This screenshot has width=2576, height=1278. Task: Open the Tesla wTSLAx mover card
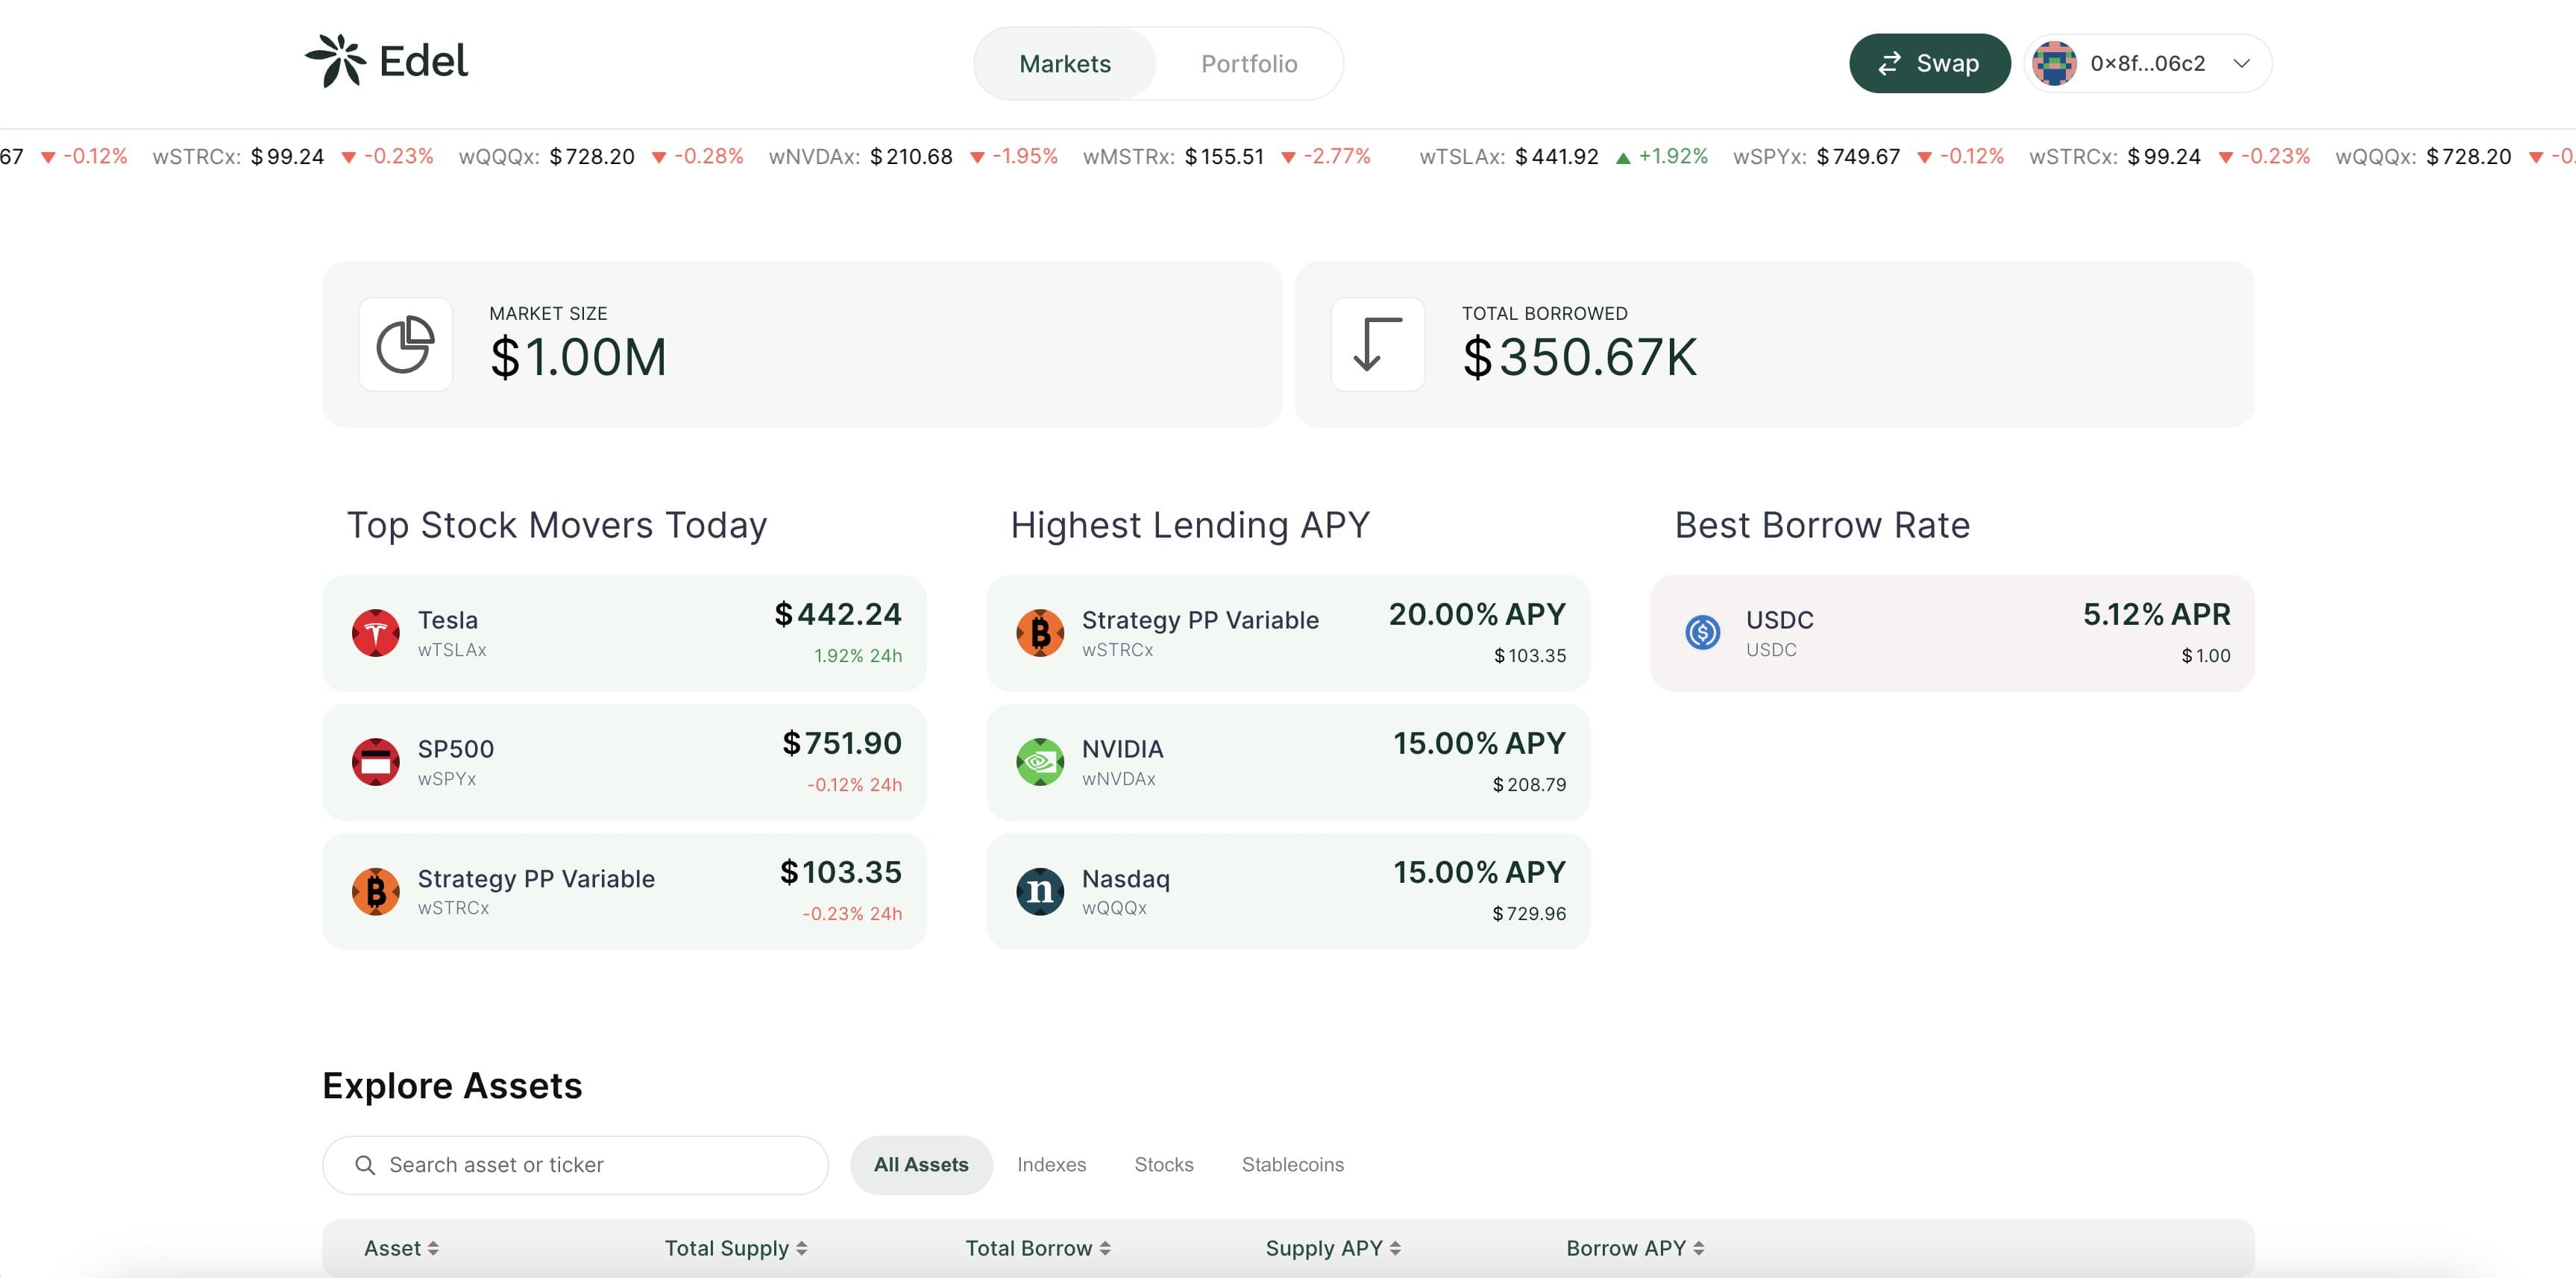point(624,633)
